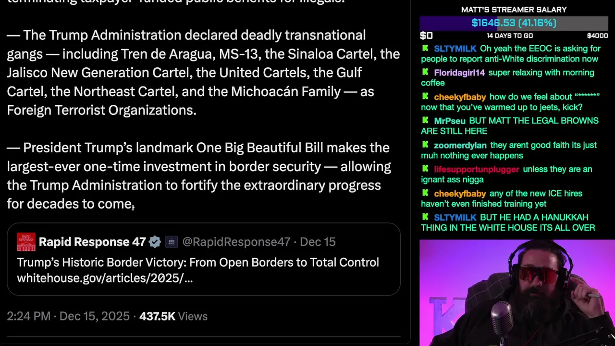Image resolution: width=615 pixels, height=346 pixels.
Task: Click the Kick badge beside Floridagirl14
Action: (425, 73)
